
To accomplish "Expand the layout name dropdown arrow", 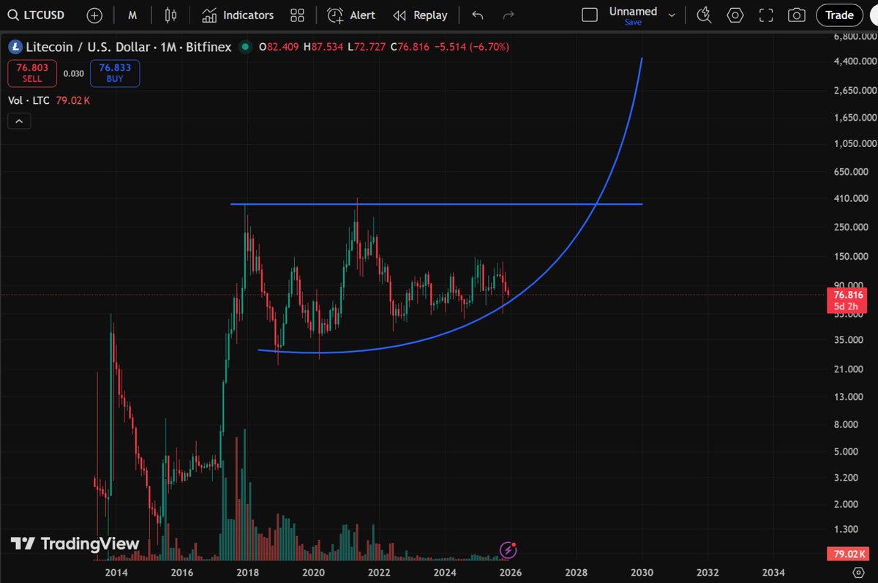I will [x=672, y=15].
